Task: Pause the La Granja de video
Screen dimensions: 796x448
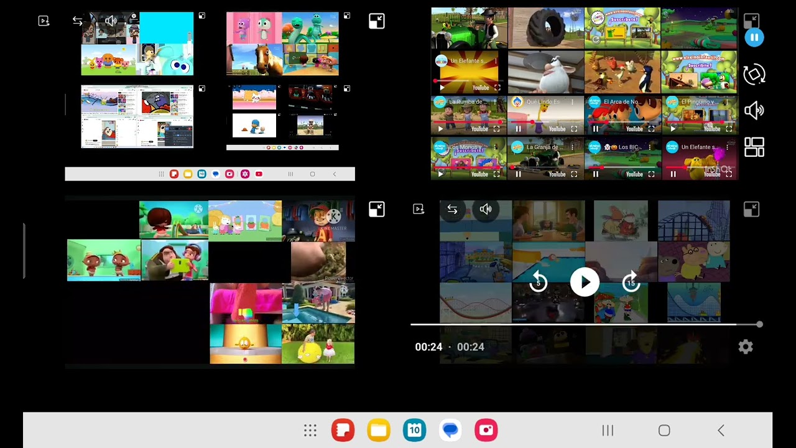Action: pos(518,174)
